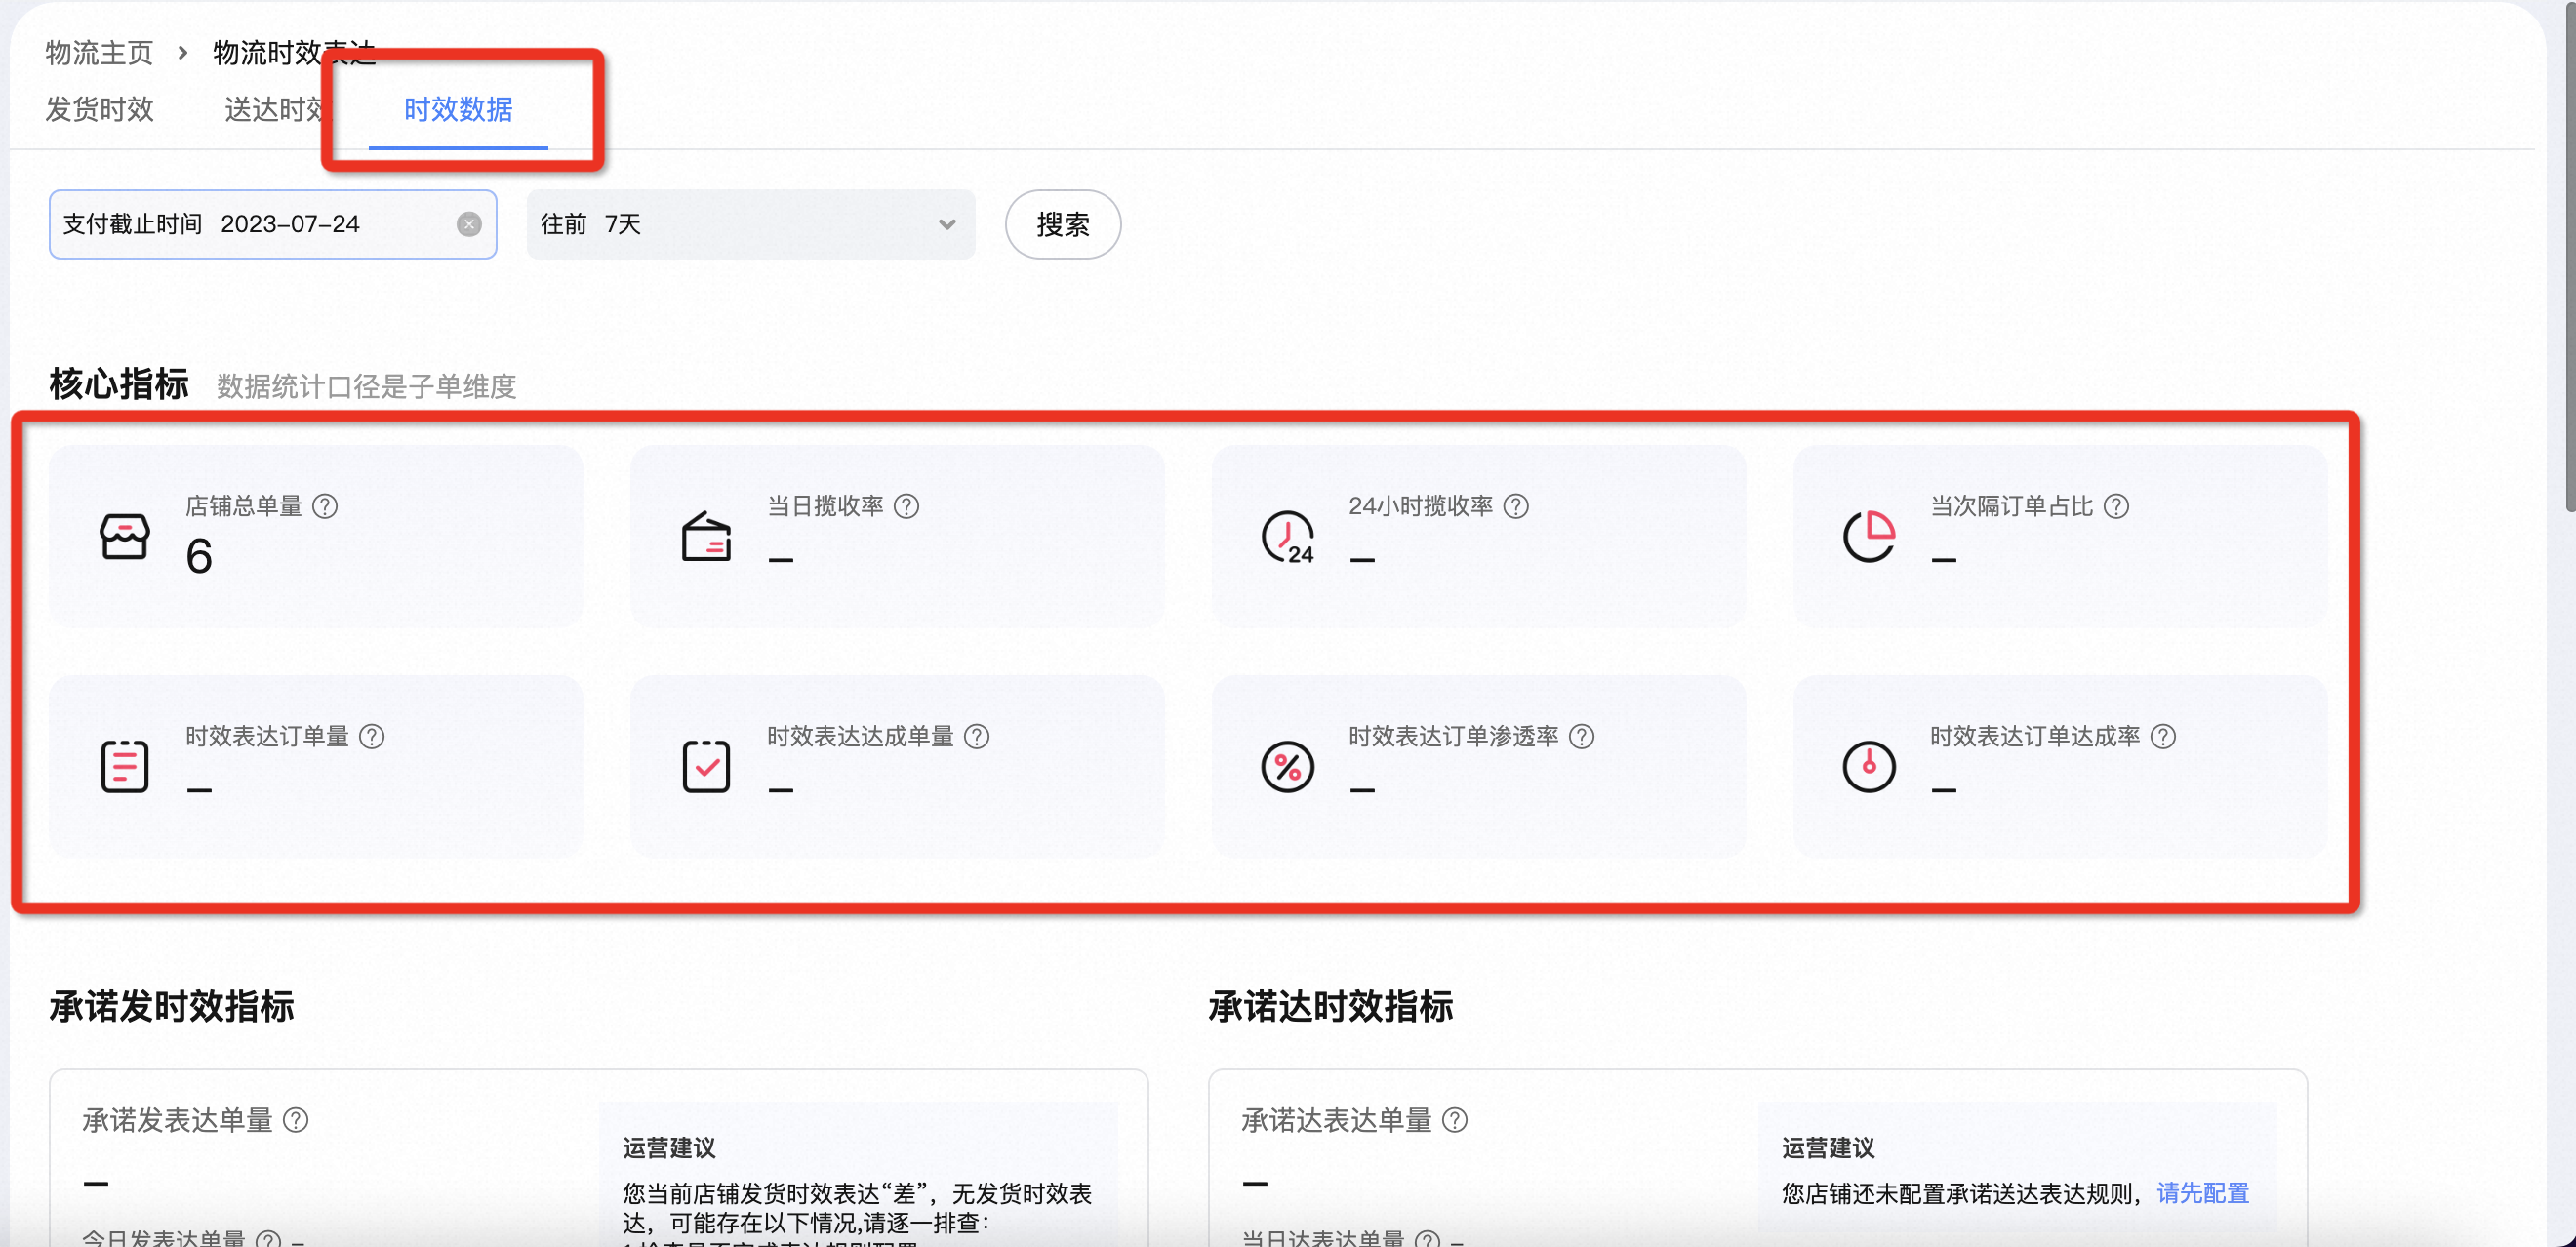Open help tooltip for 当次隔订单占比
2576x1247 pixels.
coord(2116,506)
